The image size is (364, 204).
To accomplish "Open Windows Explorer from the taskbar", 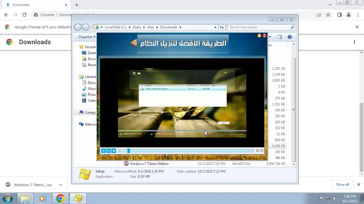I will pos(25,198).
